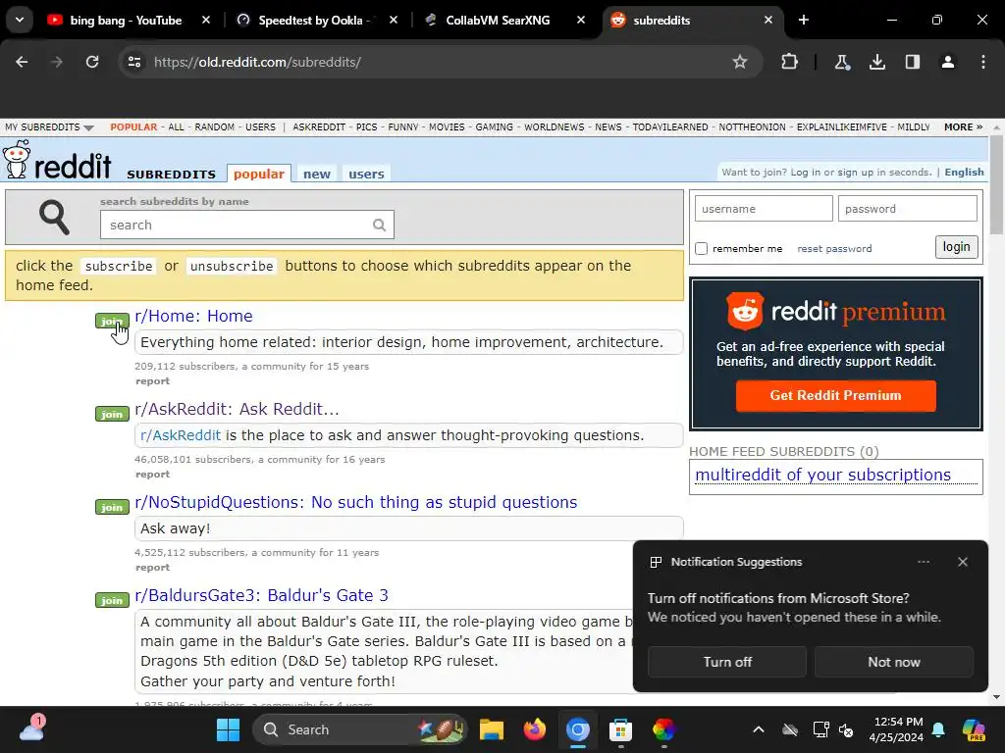Open r/NoStupidQuestions title link
The height and width of the screenshot is (753, 1005).
[355, 502]
